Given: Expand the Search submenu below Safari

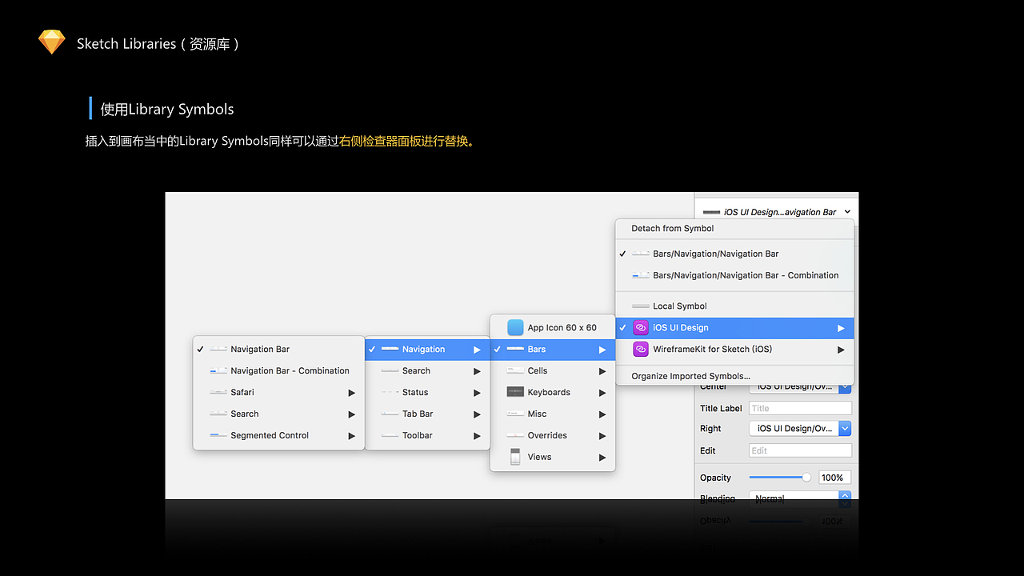Looking at the screenshot, I should pyautogui.click(x=278, y=414).
